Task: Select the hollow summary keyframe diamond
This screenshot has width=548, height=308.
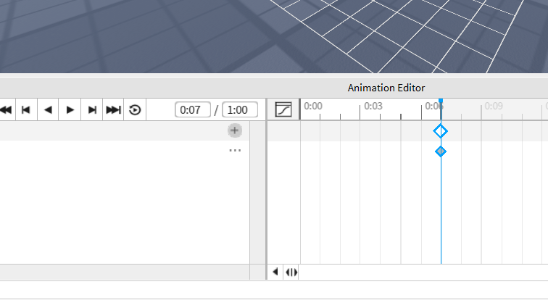Action: 441,131
